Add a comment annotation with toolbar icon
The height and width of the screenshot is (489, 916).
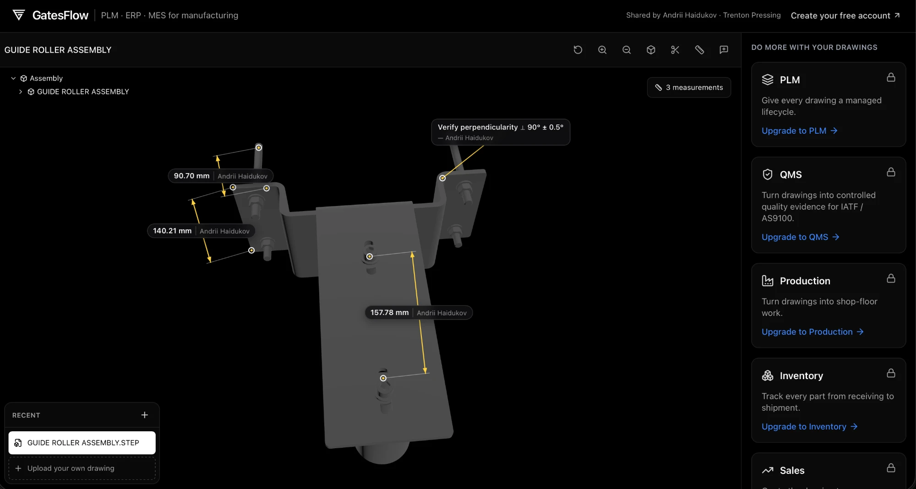click(x=724, y=50)
